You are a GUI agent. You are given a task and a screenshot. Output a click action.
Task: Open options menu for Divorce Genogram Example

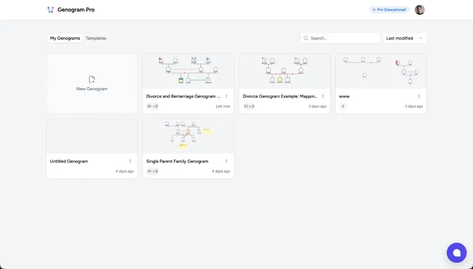pyautogui.click(x=323, y=96)
